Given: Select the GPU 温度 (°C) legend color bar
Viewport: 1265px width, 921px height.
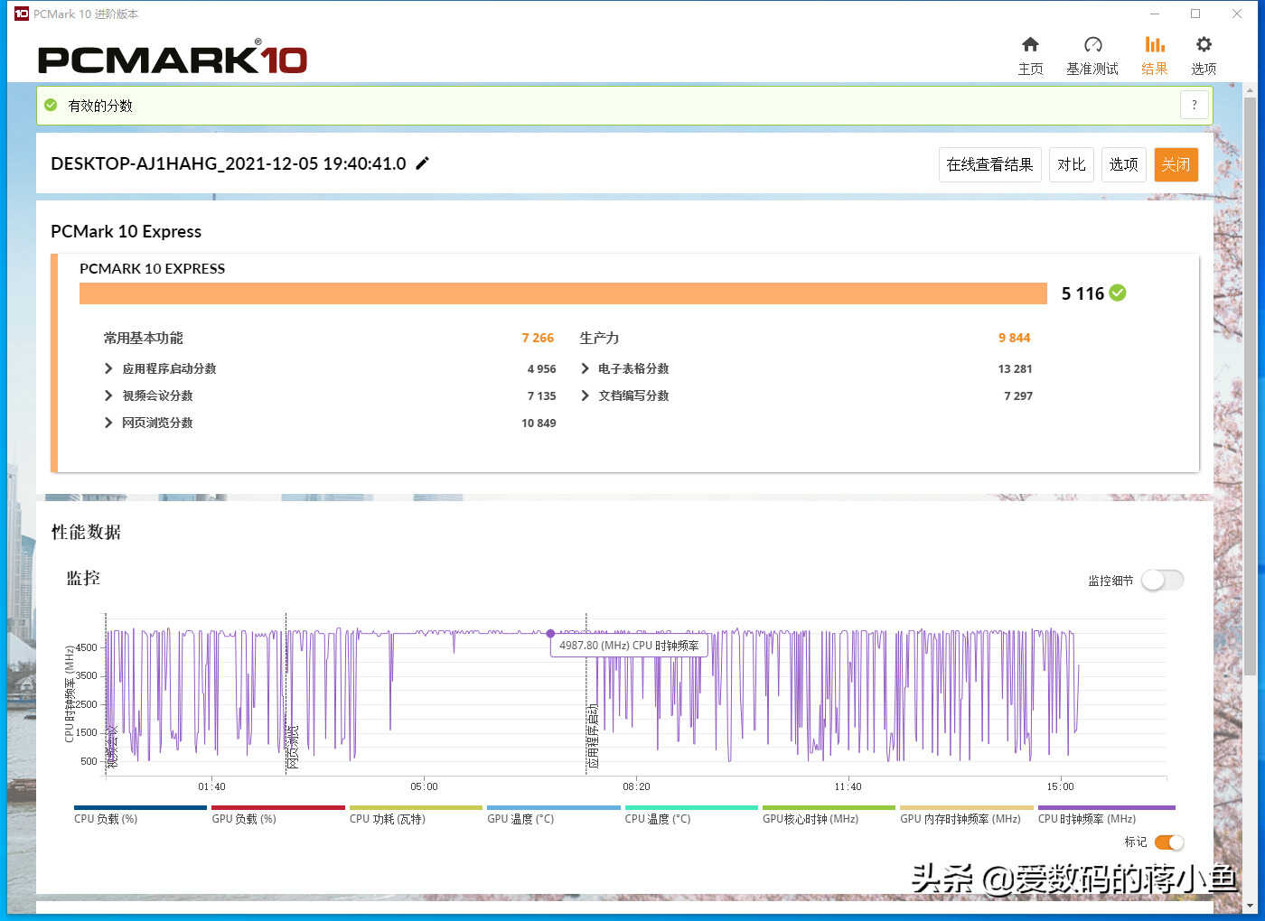Looking at the screenshot, I should click(553, 808).
